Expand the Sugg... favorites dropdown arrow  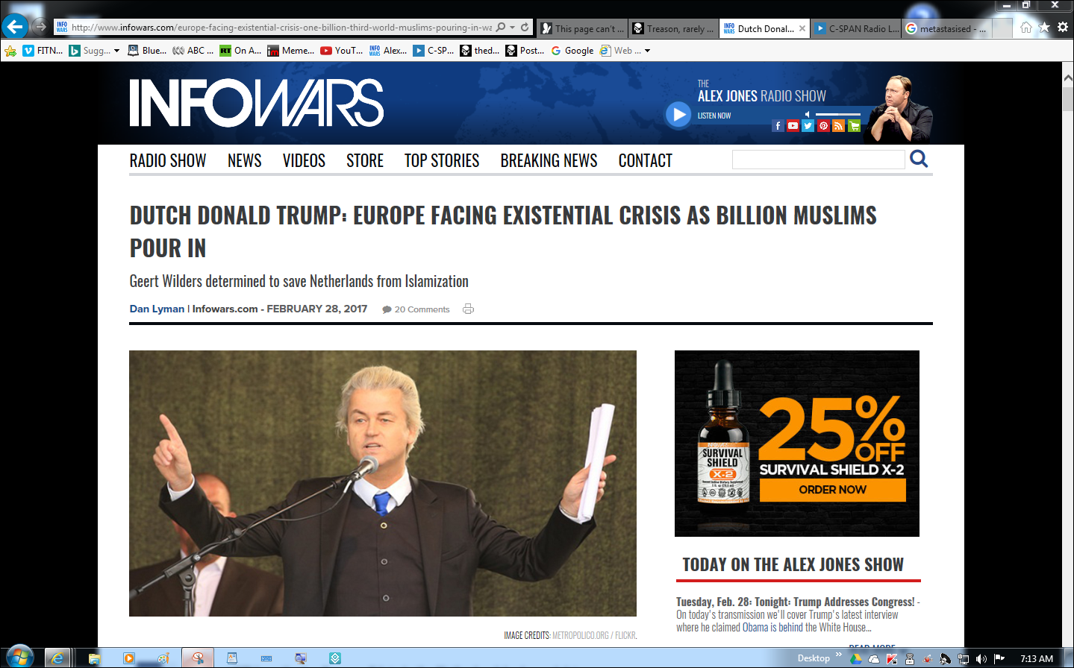tap(117, 51)
